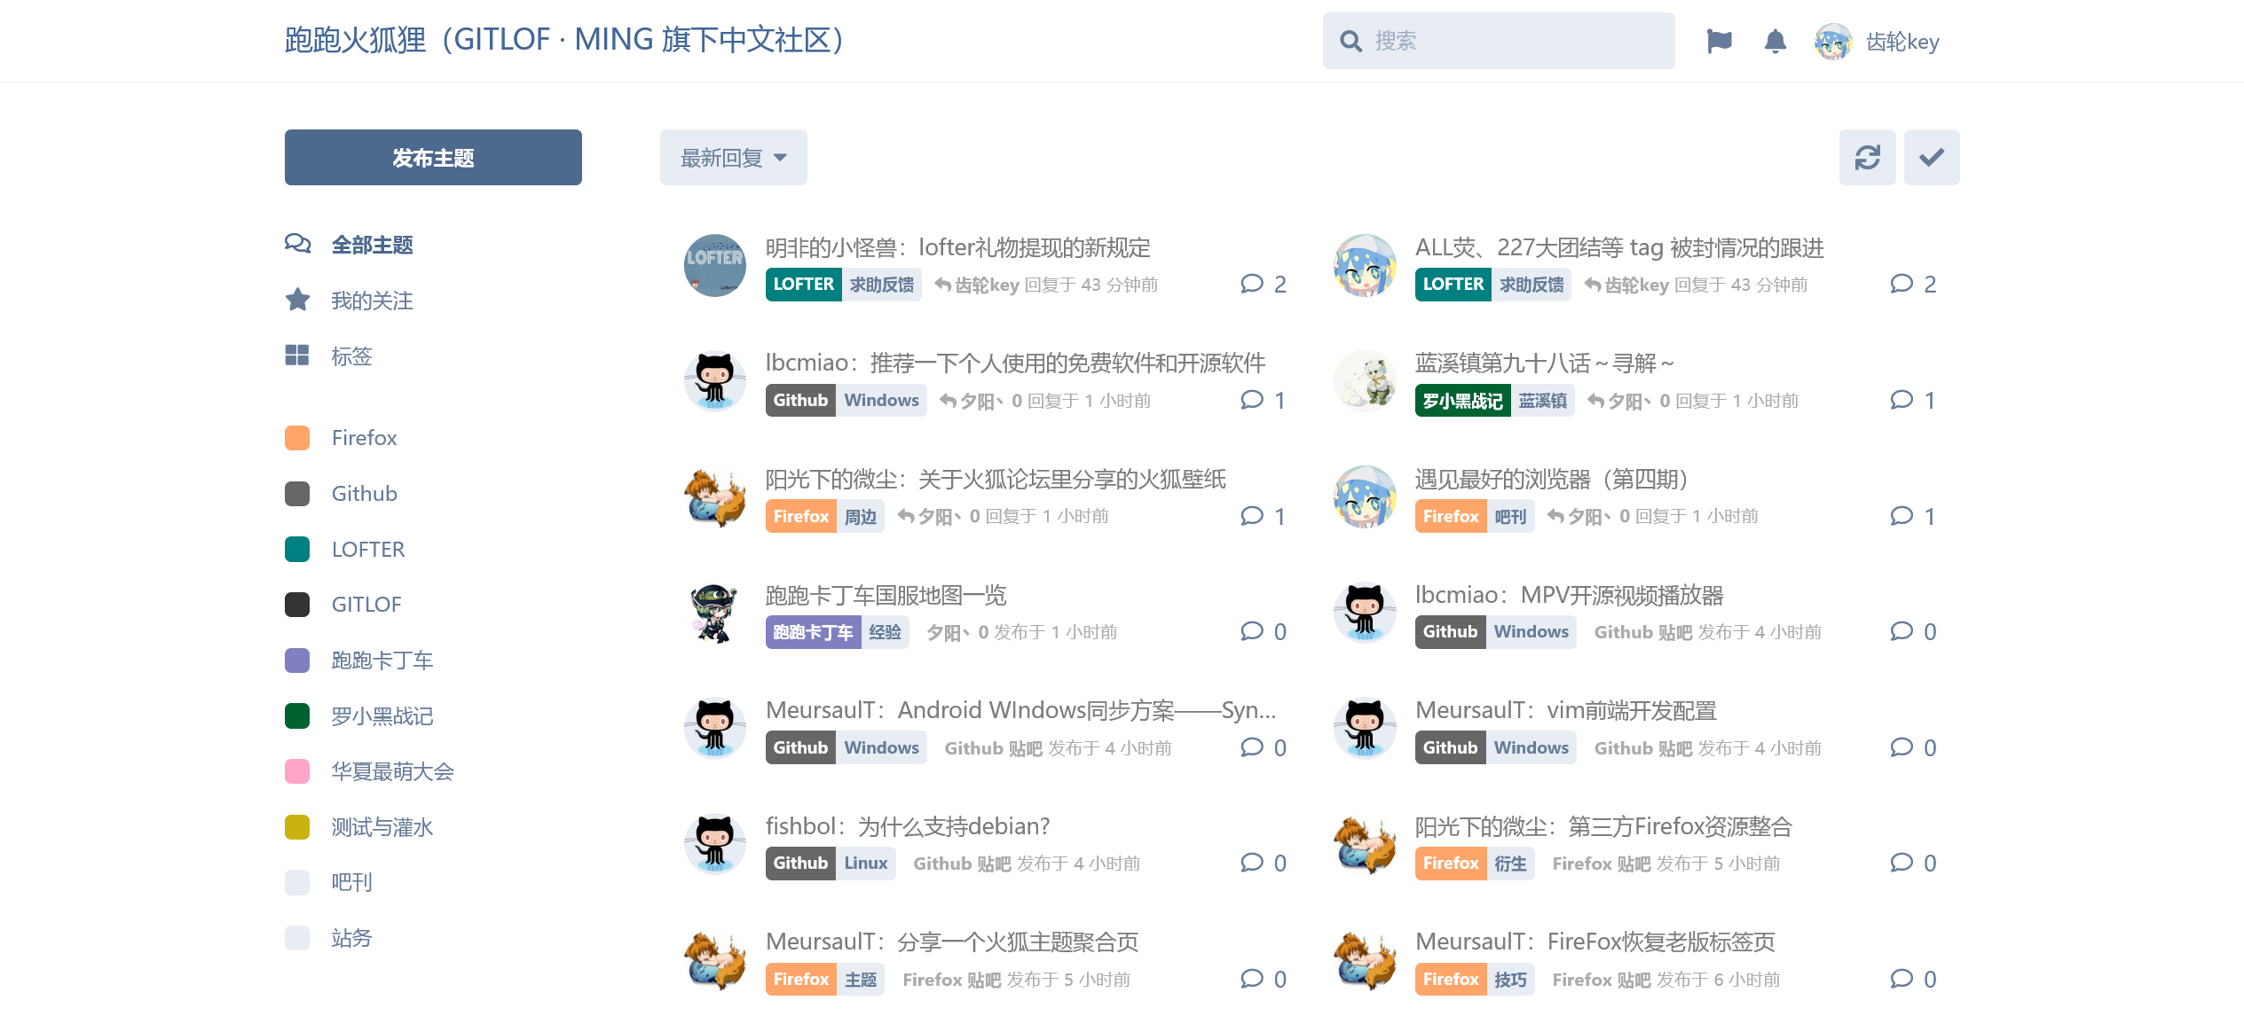
Task: Open the flag icon in the header
Action: [1719, 41]
